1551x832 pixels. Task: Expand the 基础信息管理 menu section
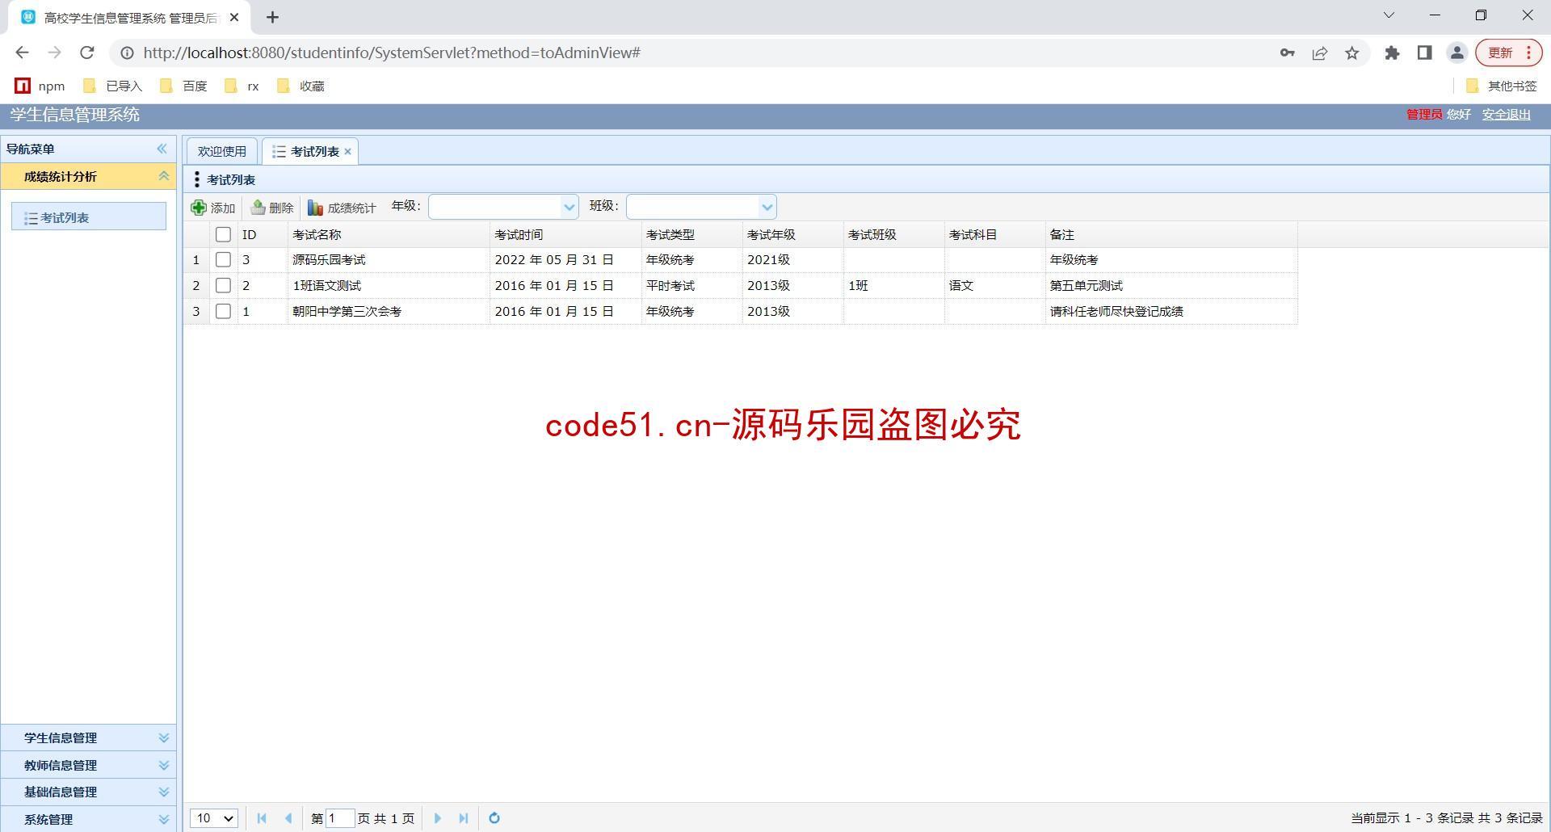pyautogui.click(x=88, y=792)
